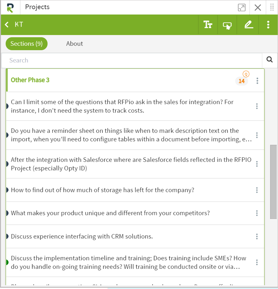Click the Projects panel title
The image size is (278, 289).
coord(37,7)
